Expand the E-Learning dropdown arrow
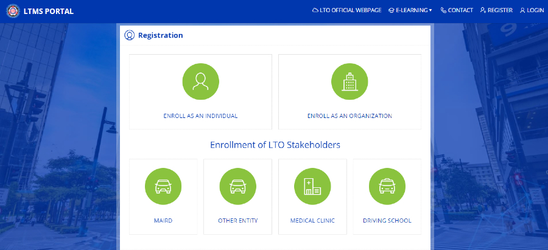This screenshot has width=548, height=250. point(430,10)
